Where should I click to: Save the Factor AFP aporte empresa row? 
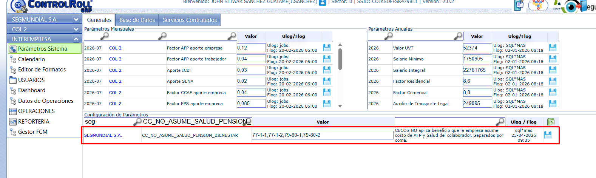click(327, 48)
